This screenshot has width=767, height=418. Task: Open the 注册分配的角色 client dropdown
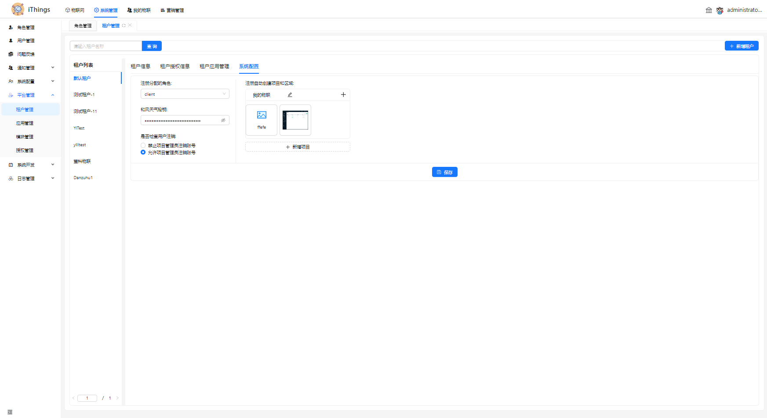(185, 94)
